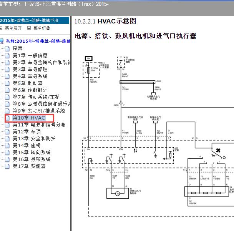This screenshot has width=234, height=231.
Task: Click the 2015年-雪弗兰-创酷-维修手册 panel header
Action: point(35,20)
